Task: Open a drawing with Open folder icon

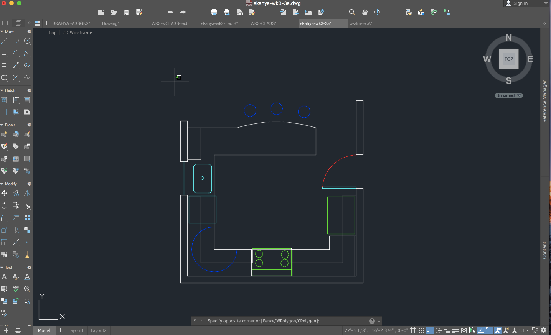Action: 114,12
